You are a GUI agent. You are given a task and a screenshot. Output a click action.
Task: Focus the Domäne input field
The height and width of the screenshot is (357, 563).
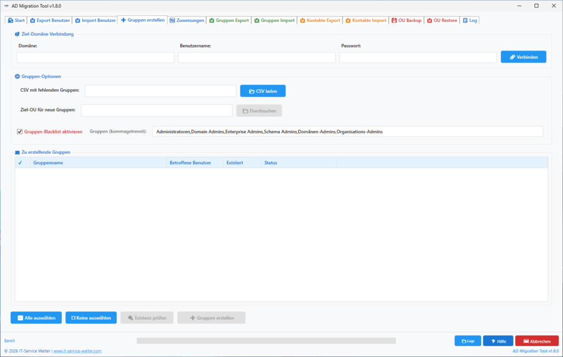95,58
